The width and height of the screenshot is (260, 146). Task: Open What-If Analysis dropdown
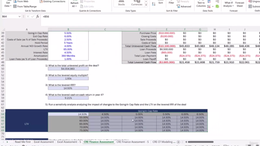point(228,4)
